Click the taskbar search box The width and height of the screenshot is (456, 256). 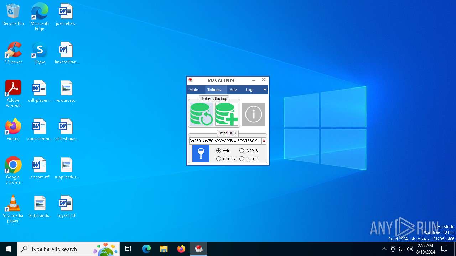click(x=68, y=249)
